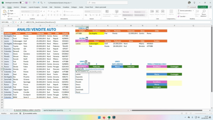Click the lightbulb icon in title bar
Viewport: 213px width, 120px height.
pos(194,3)
